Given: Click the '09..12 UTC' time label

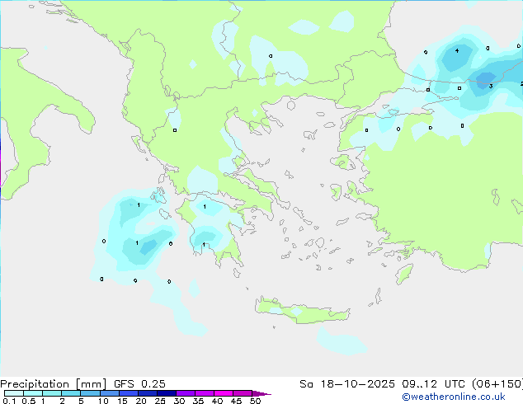Looking at the screenshot, I should [x=434, y=384].
